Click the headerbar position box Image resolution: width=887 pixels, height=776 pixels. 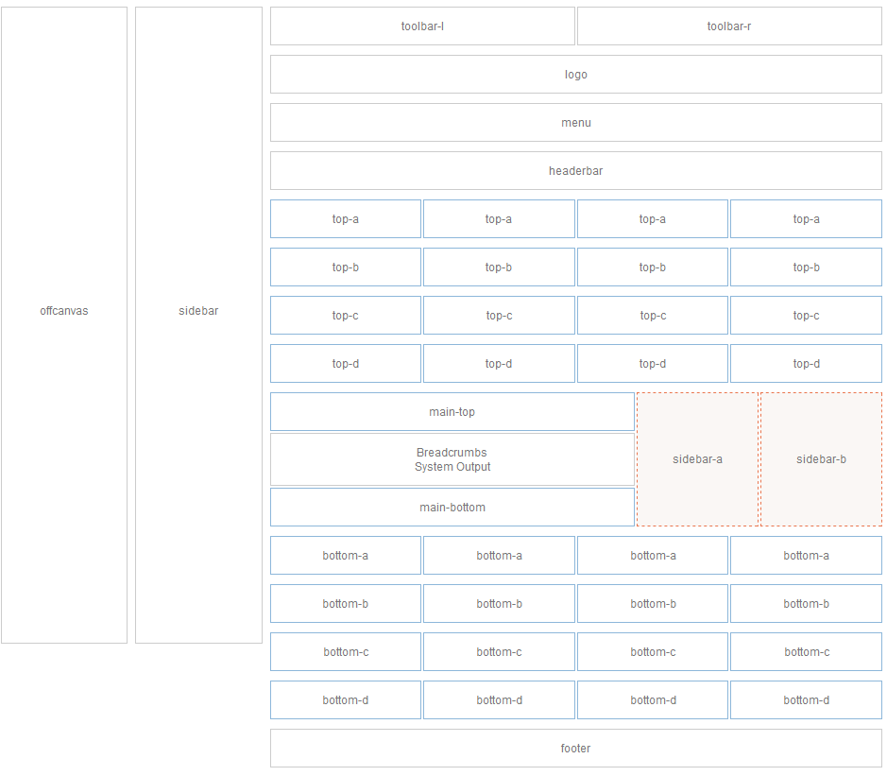575,171
